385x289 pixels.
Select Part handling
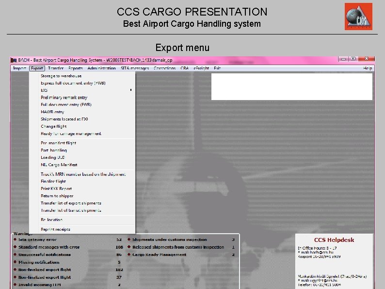tap(82, 150)
